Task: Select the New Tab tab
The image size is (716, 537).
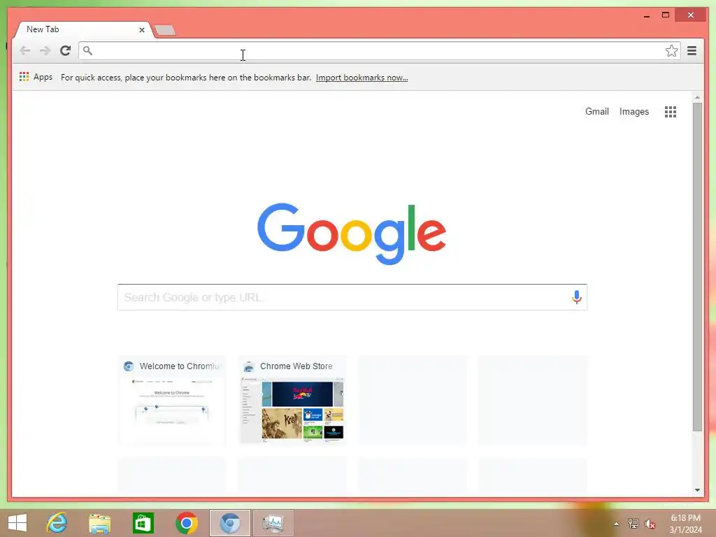Action: [84, 29]
